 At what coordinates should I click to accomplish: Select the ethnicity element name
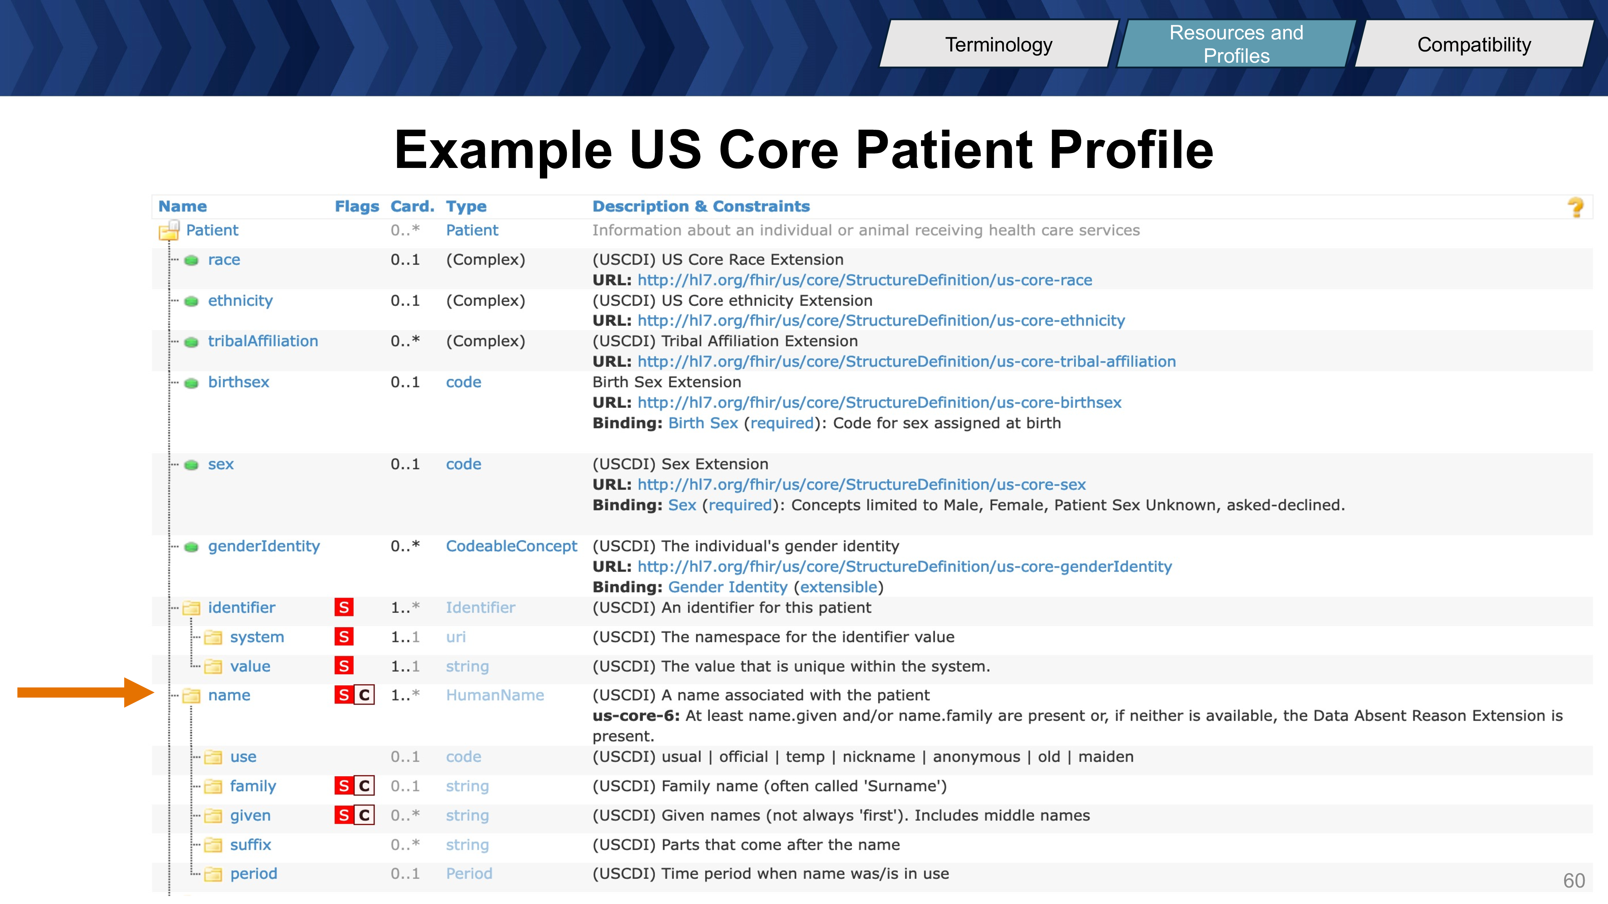point(240,301)
